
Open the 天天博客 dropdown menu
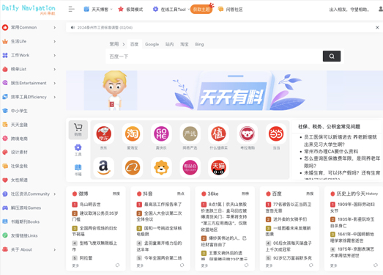pos(98,10)
